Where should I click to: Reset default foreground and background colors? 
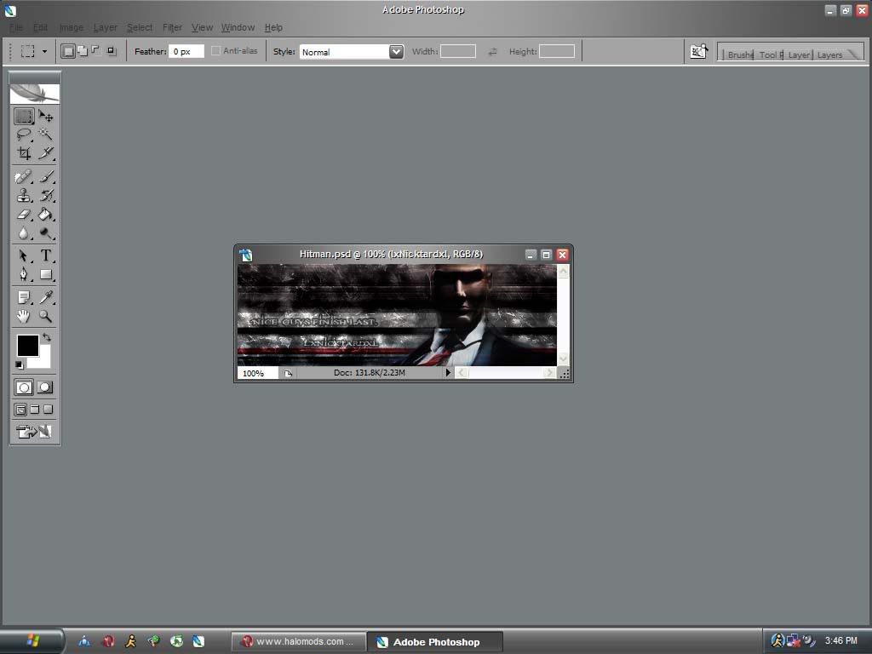[20, 364]
